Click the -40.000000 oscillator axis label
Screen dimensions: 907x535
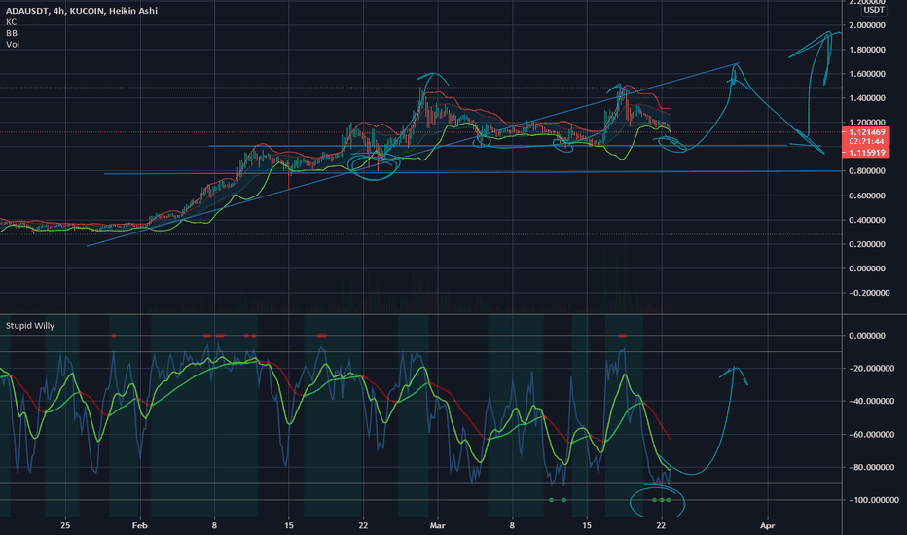click(x=872, y=402)
